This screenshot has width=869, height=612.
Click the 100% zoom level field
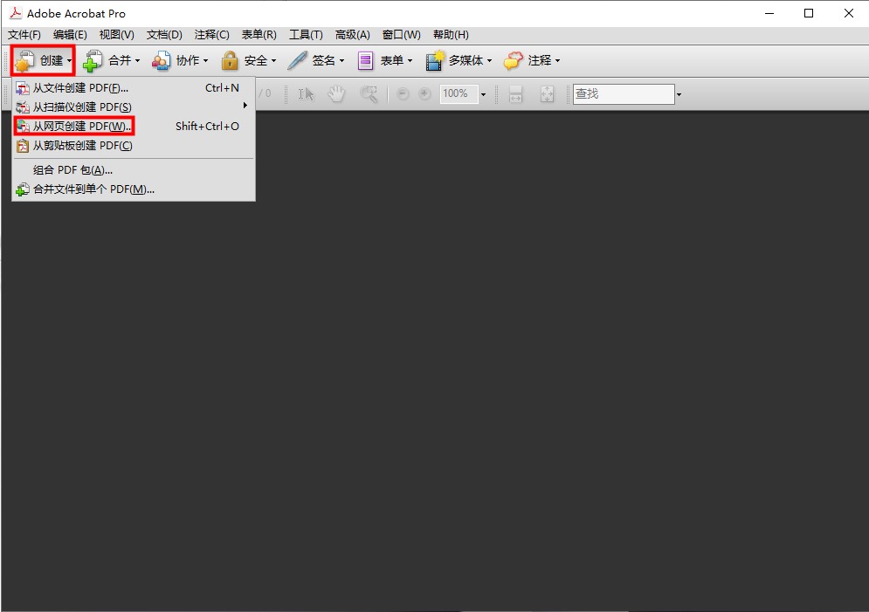point(459,94)
